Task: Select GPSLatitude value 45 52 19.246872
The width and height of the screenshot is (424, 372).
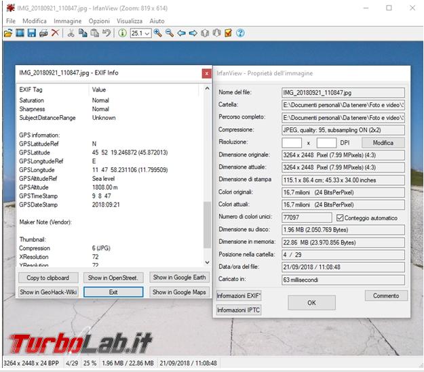Action: click(130, 152)
